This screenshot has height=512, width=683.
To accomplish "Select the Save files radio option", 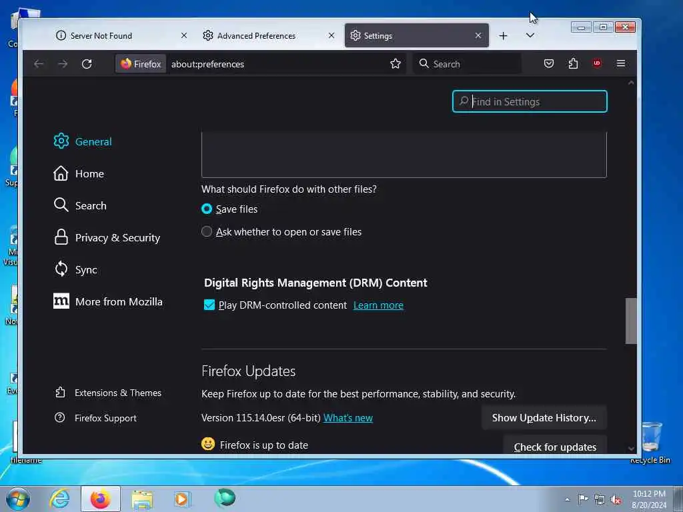I will (x=207, y=209).
